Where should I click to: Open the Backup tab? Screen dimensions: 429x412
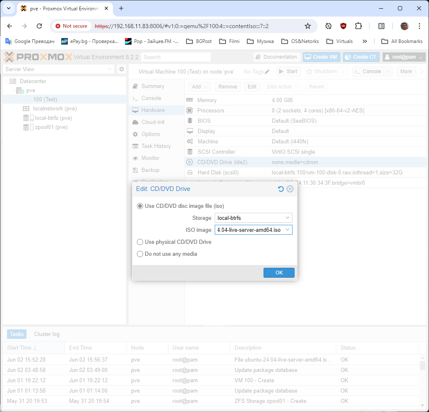pos(156,170)
